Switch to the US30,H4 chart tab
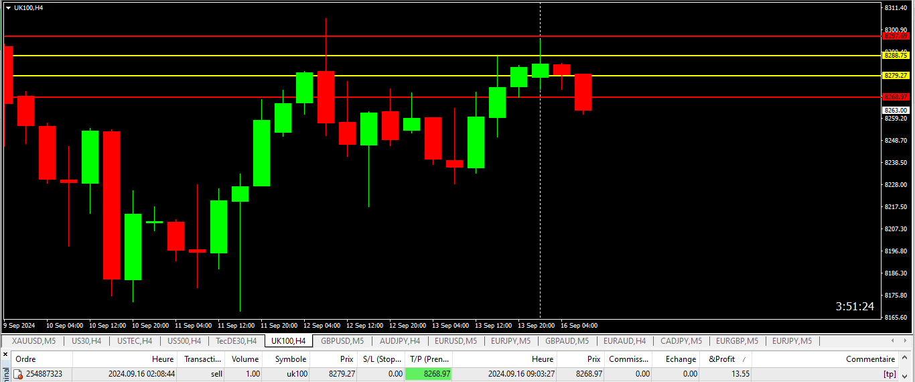The width and height of the screenshot is (915, 382). pos(86,341)
